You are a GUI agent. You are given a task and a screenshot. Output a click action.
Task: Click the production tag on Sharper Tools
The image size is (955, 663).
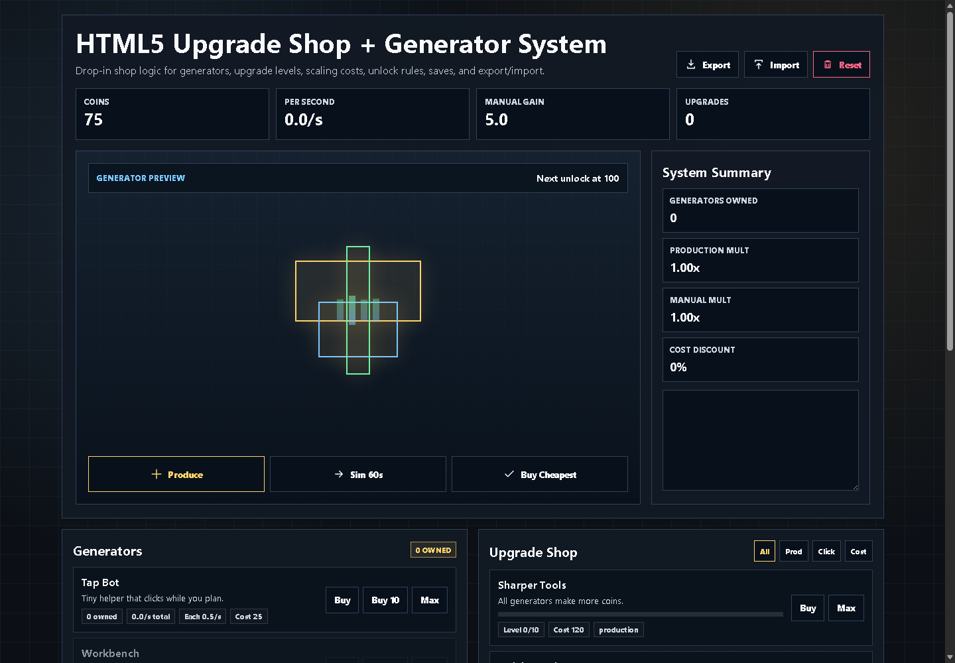(x=619, y=630)
